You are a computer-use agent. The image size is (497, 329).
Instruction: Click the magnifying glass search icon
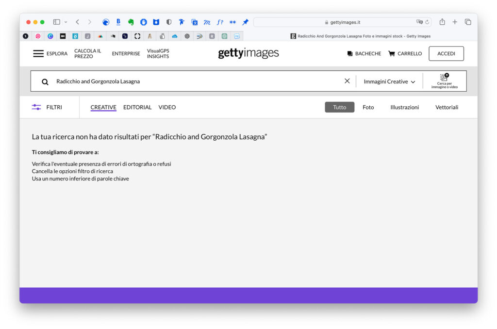[45, 82]
